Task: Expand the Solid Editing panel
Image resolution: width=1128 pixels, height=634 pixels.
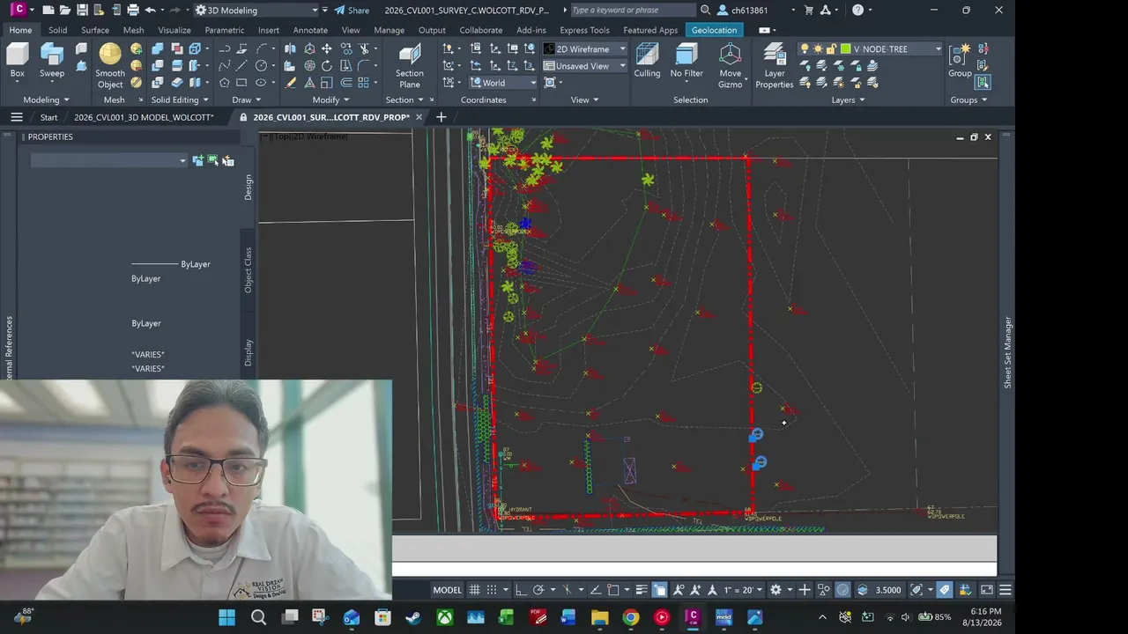Action: (180, 100)
